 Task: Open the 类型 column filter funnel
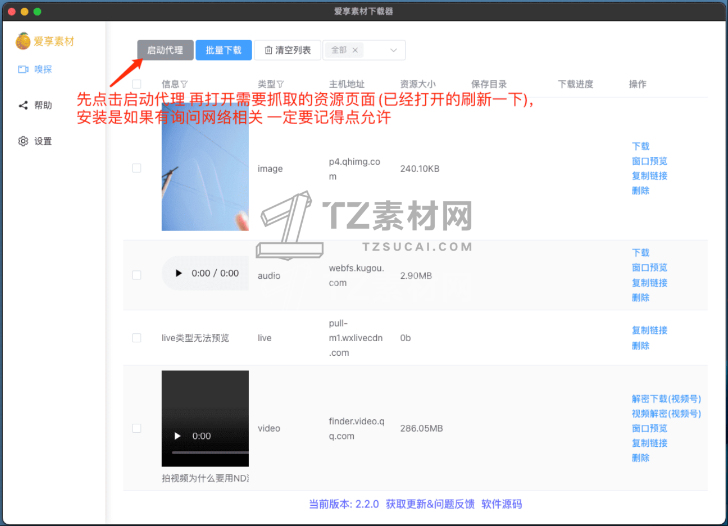point(280,84)
